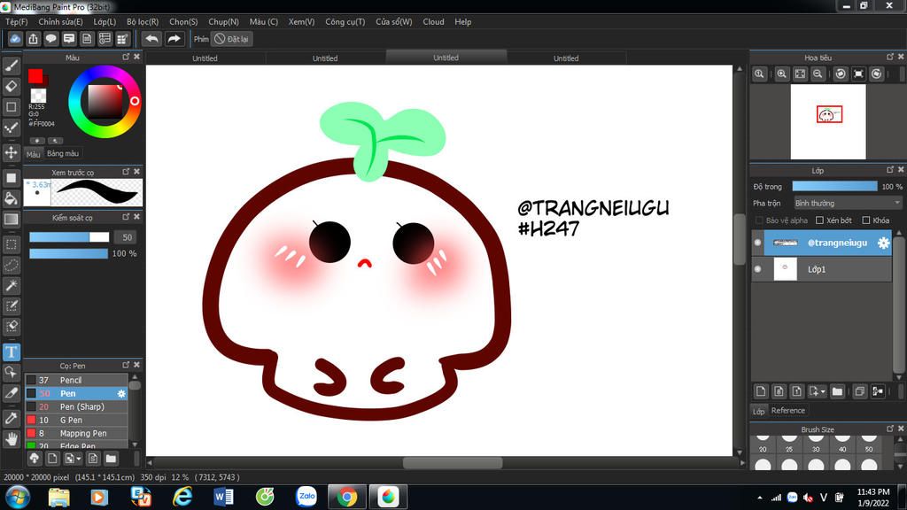The height and width of the screenshot is (510, 907).
Task: Select the Eyedropper tool
Action: coord(11,418)
